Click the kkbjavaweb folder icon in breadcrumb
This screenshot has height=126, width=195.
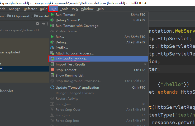[9, 16]
